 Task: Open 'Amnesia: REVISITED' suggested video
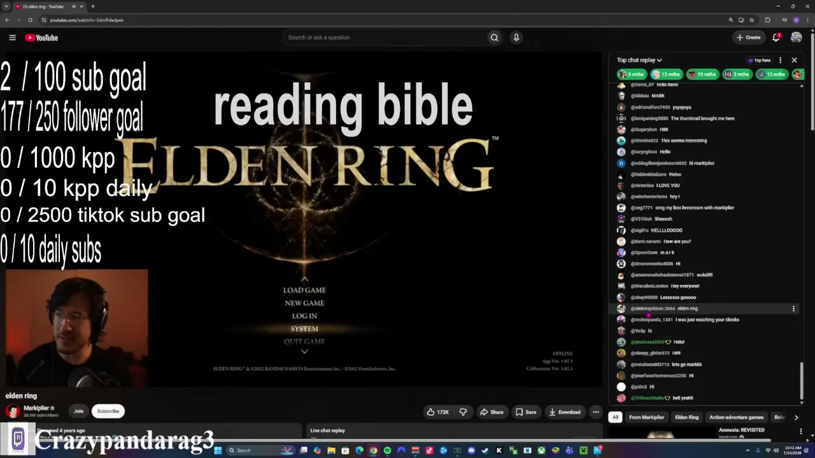tap(741, 430)
